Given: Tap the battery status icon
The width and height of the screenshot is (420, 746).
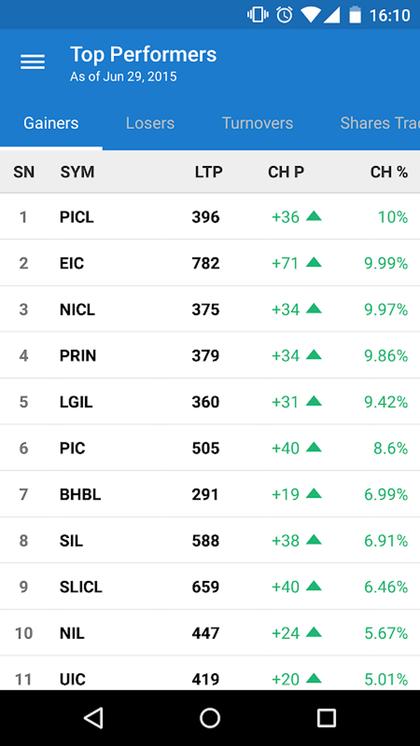Looking at the screenshot, I should (x=355, y=15).
